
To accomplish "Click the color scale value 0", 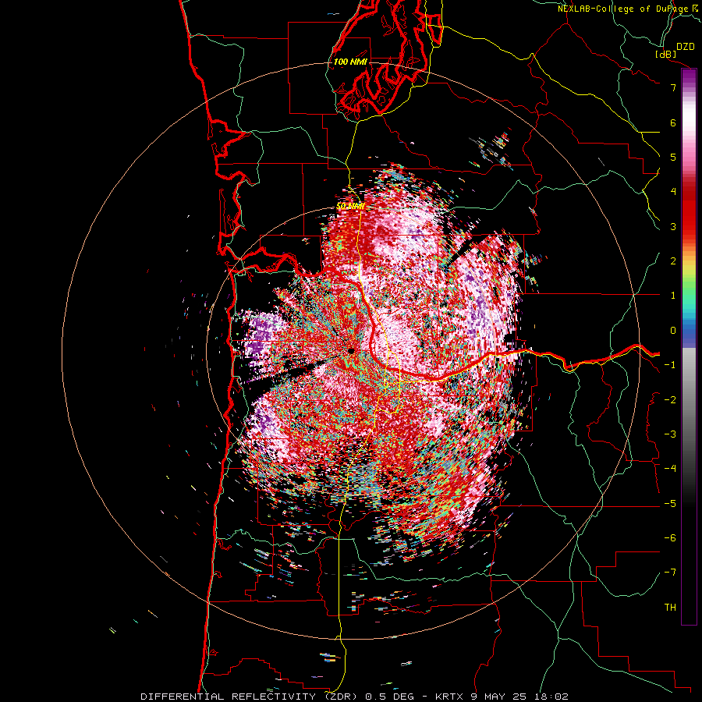I will tap(673, 331).
